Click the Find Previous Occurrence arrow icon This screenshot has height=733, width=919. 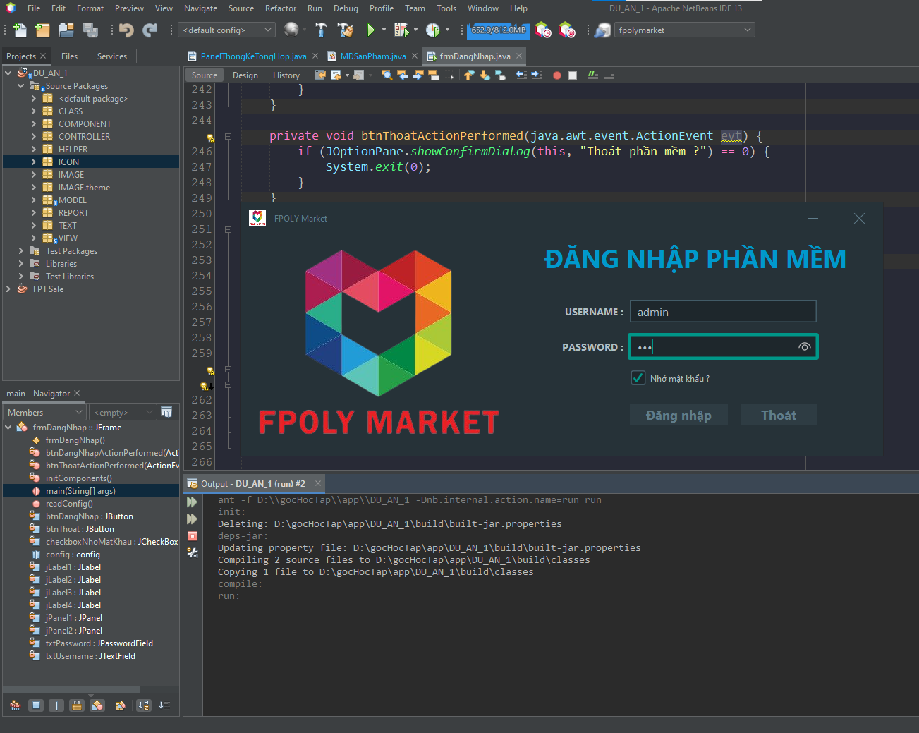click(403, 75)
